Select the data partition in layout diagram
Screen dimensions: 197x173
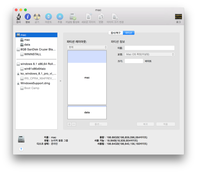87,112
